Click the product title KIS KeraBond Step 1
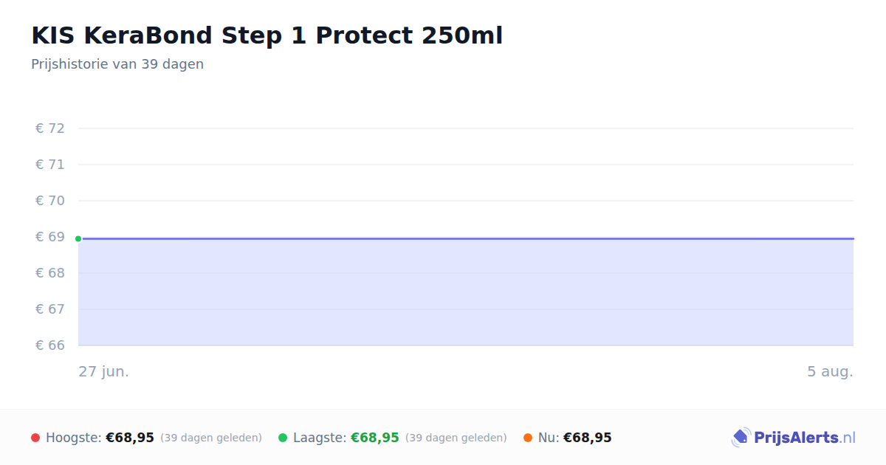 pos(267,35)
